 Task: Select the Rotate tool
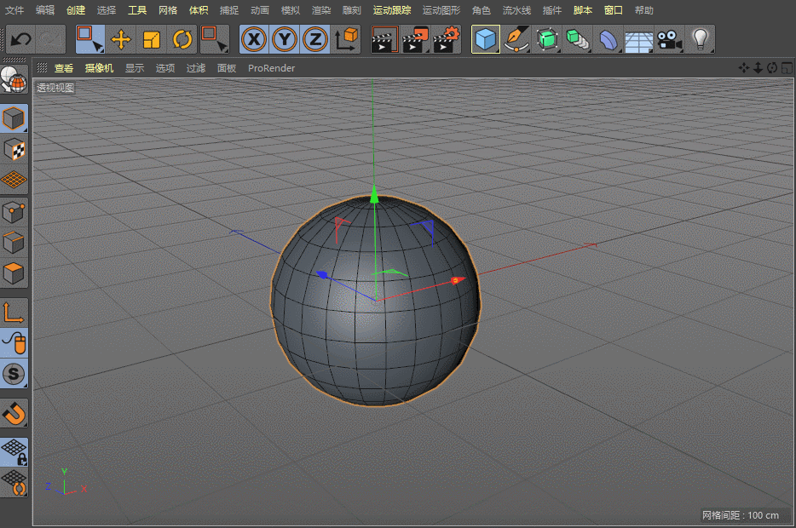coord(182,39)
